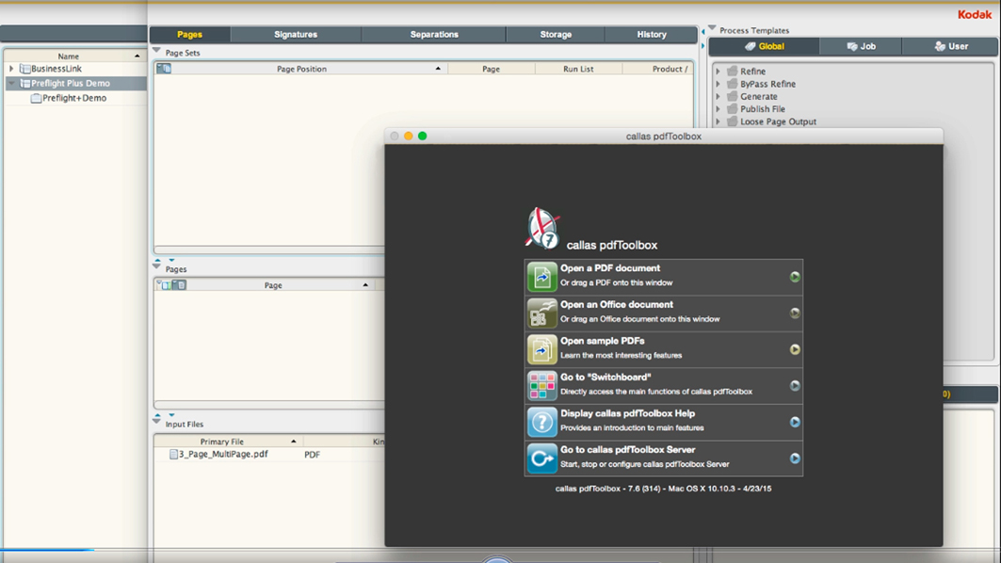Image resolution: width=1001 pixels, height=563 pixels.
Task: Sort by the Page Position column header
Action: (x=301, y=69)
